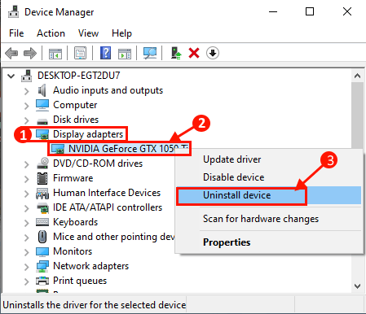Viewport: 366px width, 314px height.
Task: Click the vertical scrollbar thumb
Action: [357, 116]
